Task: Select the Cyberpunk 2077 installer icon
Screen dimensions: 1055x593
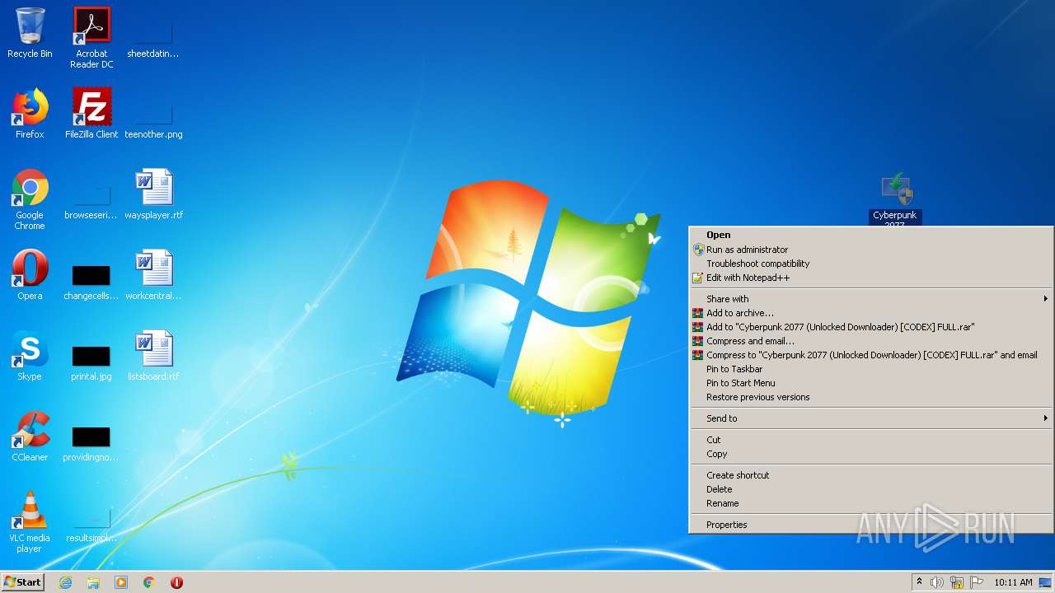Action: (x=895, y=199)
